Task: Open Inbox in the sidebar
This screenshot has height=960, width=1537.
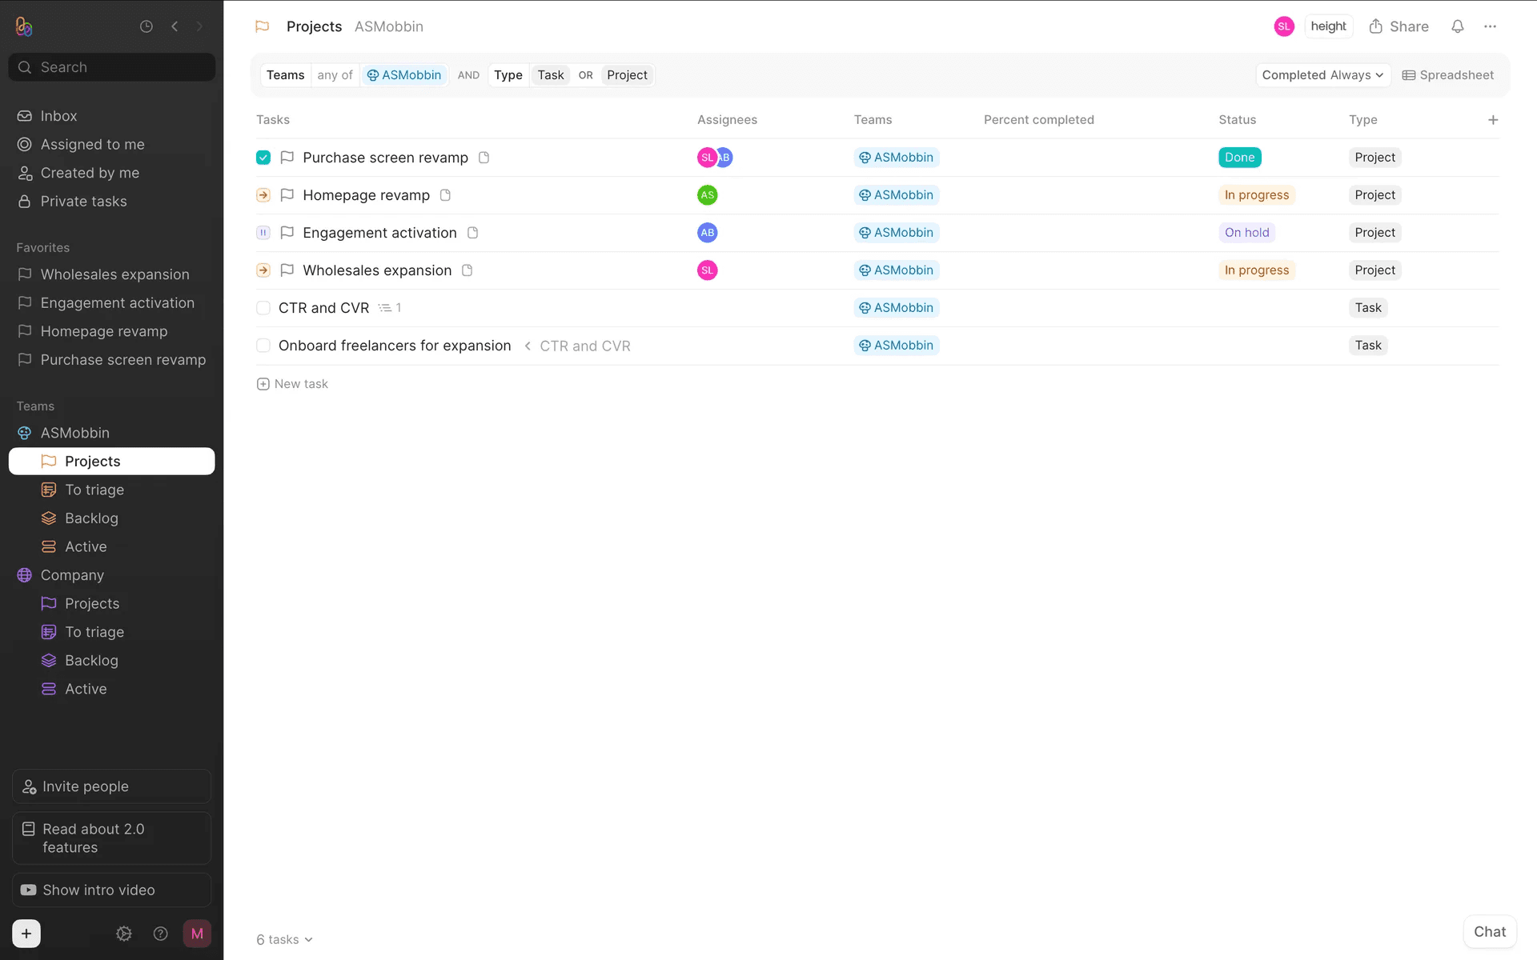Action: 58,116
